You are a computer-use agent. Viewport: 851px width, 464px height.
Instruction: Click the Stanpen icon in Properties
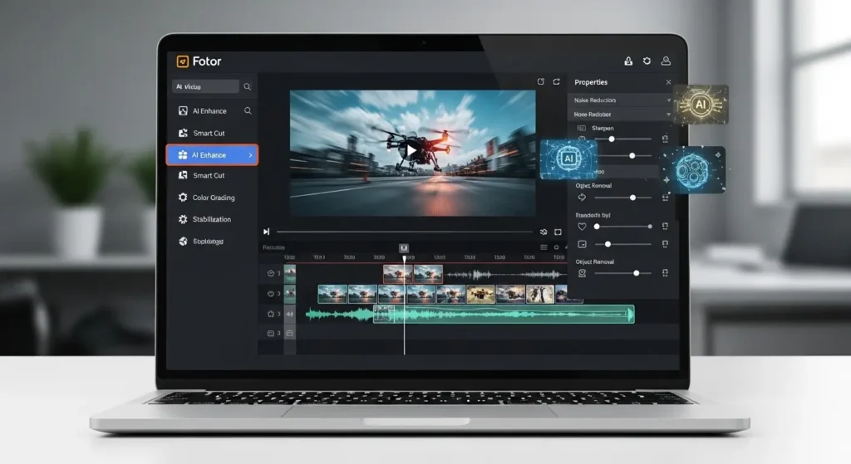tap(581, 129)
